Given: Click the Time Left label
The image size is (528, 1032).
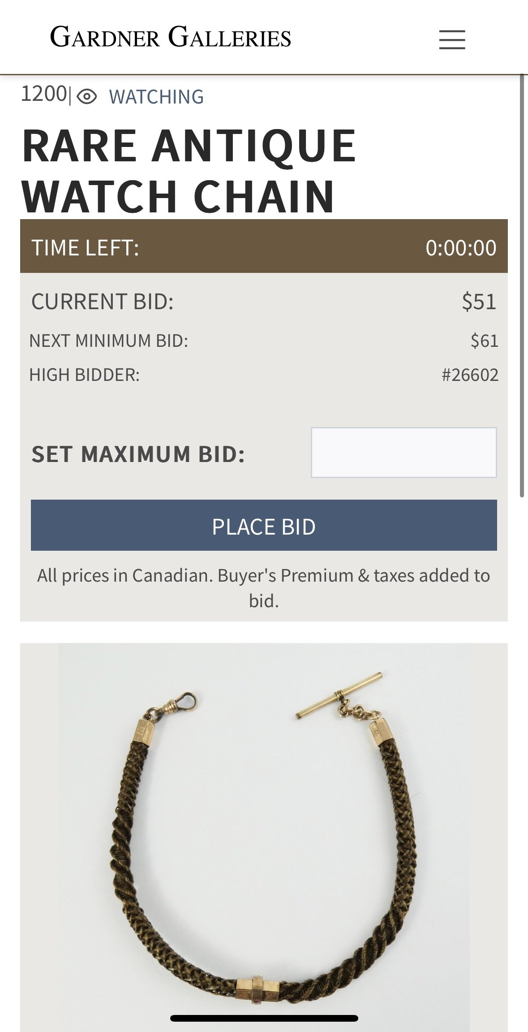Looking at the screenshot, I should point(85,248).
